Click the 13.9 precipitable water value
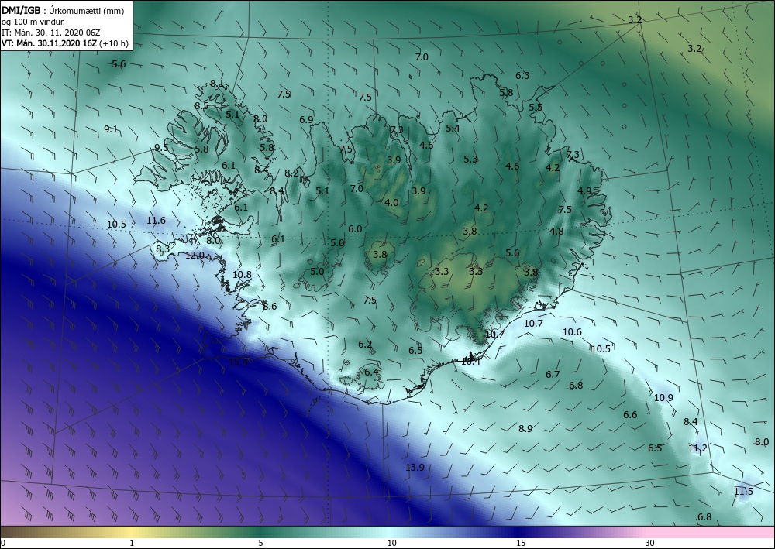The image size is (775, 549). (415, 467)
